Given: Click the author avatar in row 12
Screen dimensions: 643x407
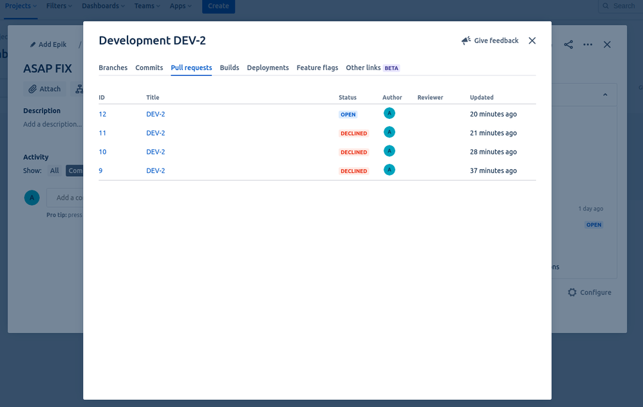Looking at the screenshot, I should tap(389, 113).
